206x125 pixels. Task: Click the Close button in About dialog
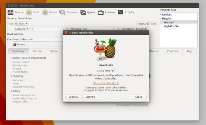139,97
